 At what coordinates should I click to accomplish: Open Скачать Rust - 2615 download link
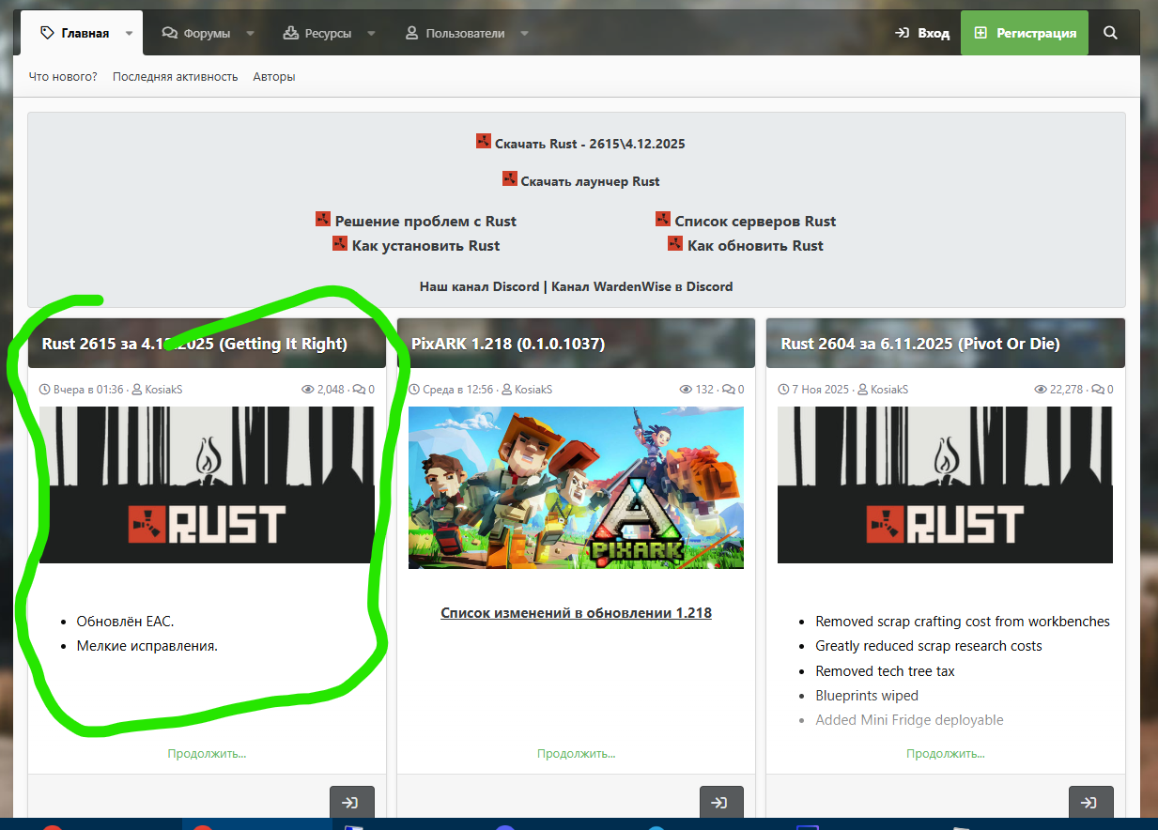coord(590,145)
